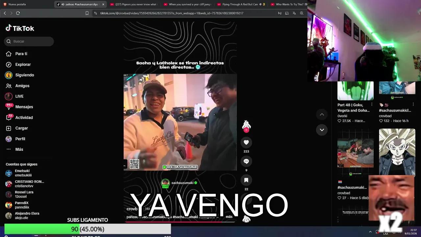
Task: Switch to Who Wants To Try This tab
Action: [x=288, y=4]
